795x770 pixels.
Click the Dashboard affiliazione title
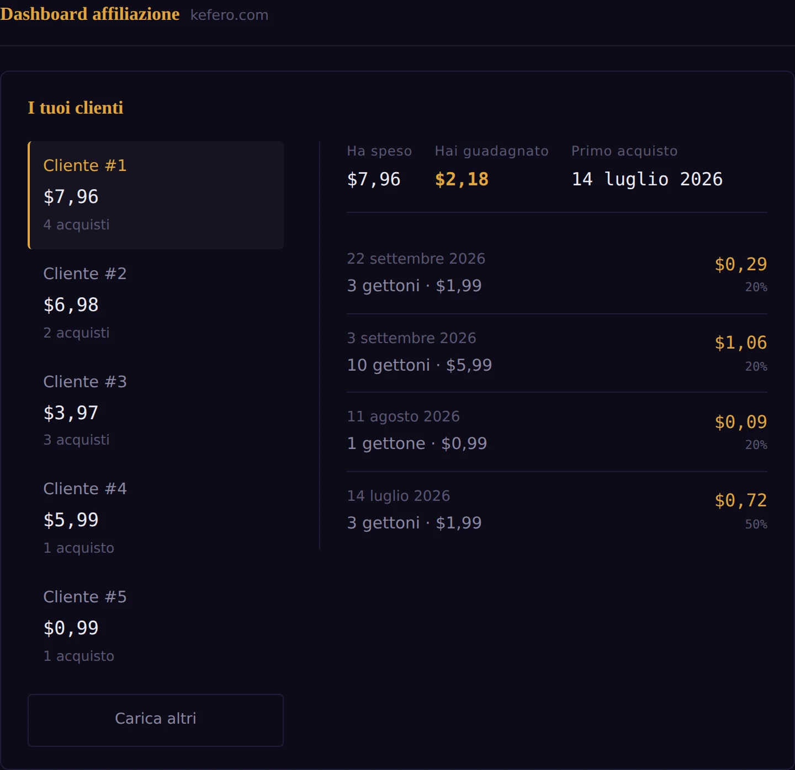(90, 14)
